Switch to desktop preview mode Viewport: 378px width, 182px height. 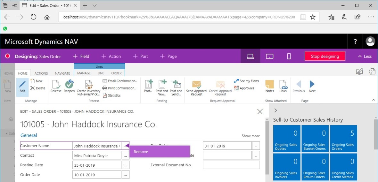tap(250, 57)
